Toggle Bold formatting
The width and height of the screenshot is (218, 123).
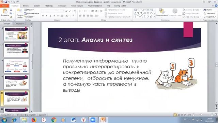click(x=43, y=16)
